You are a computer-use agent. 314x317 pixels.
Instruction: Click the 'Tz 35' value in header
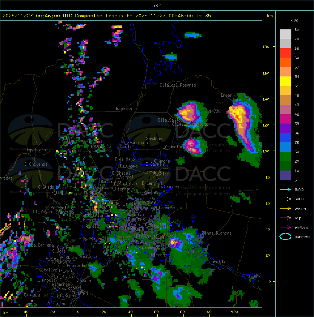coord(203,16)
